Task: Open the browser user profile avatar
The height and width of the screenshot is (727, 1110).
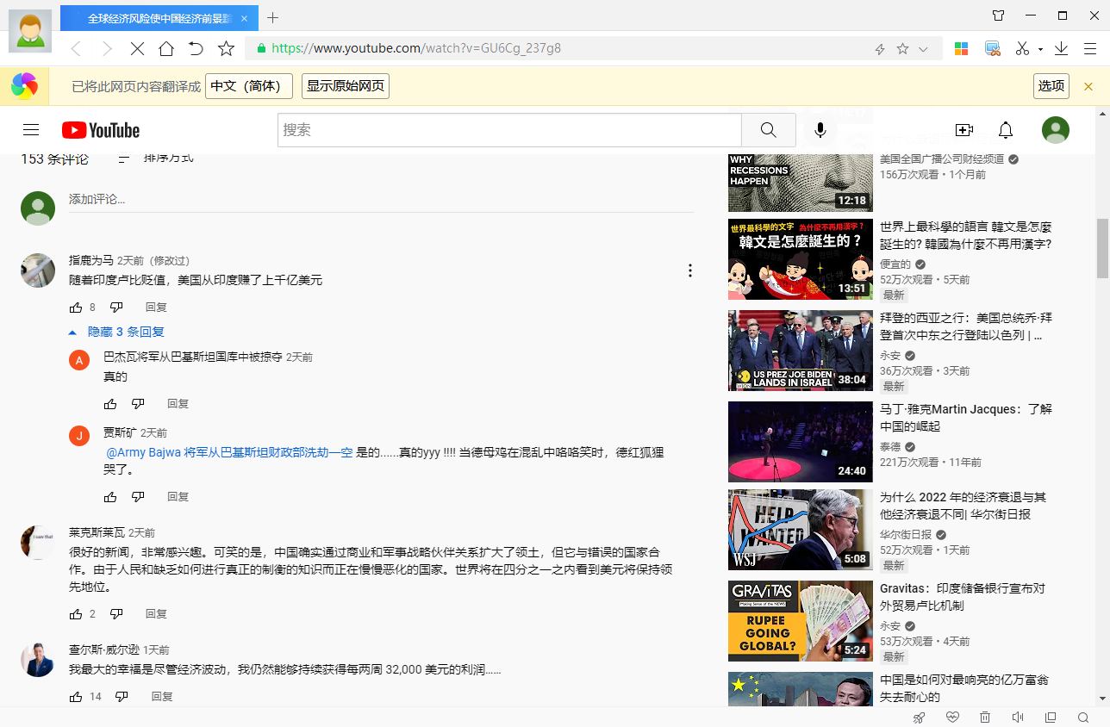Action: point(30,31)
